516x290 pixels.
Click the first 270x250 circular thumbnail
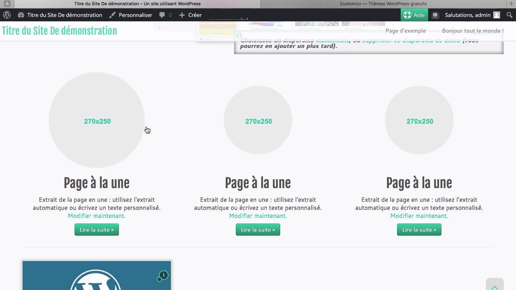pos(97,120)
